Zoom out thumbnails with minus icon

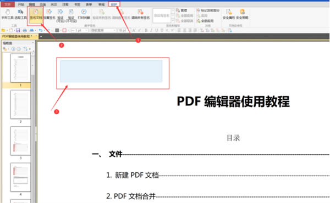pos(19,49)
